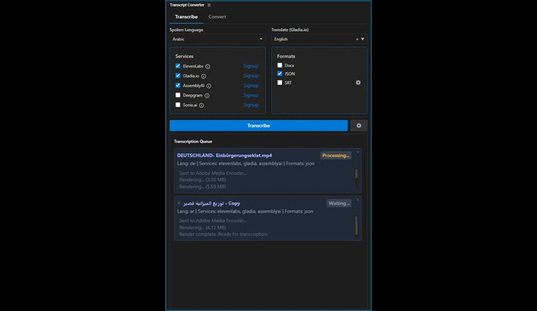Grab the reorder handle of Copy item
The width and height of the screenshot is (537, 311).
[179, 204]
